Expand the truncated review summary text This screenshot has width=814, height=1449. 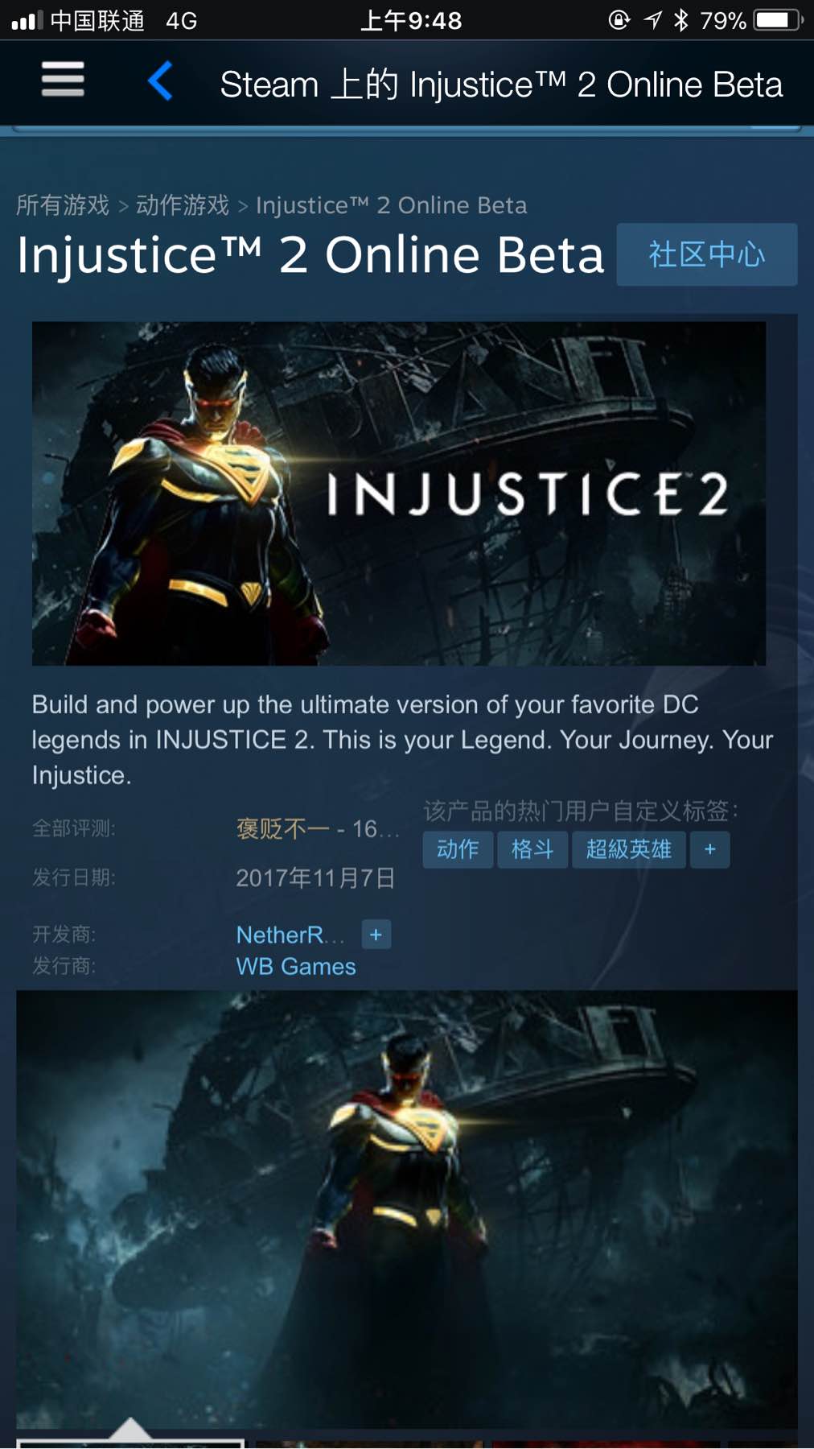pos(318,828)
